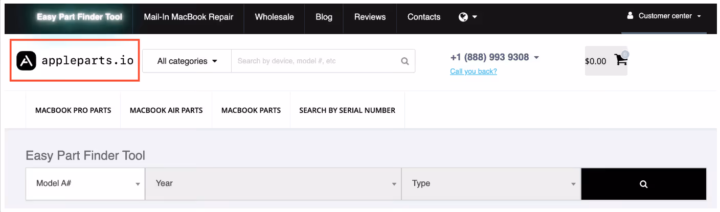The width and height of the screenshot is (720, 212).
Task: Expand the phone number dropdown arrow
Action: [x=536, y=58]
